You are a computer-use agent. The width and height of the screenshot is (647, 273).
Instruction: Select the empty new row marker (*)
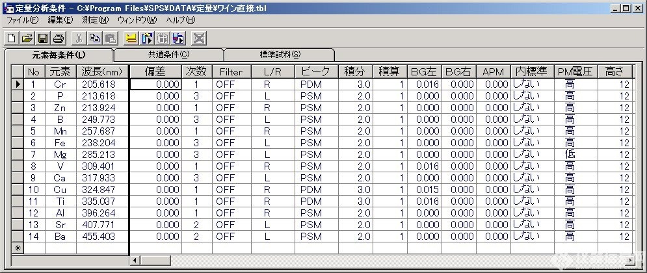18,248
